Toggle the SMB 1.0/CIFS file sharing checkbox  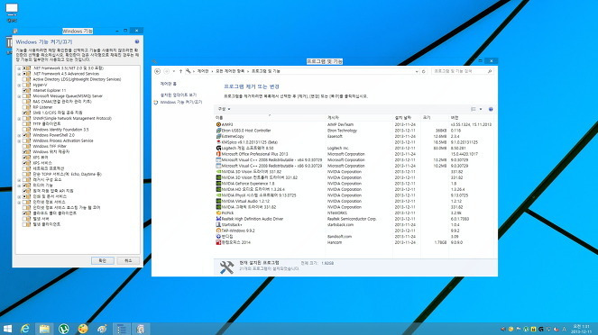coord(24,113)
